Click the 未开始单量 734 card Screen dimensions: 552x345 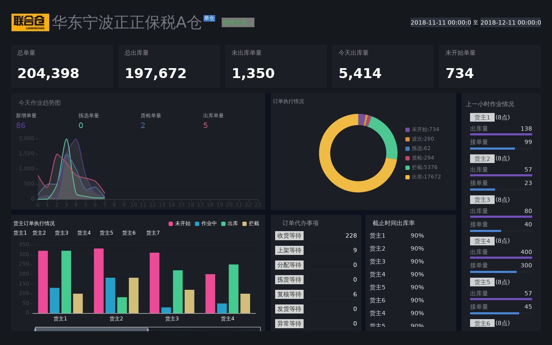pyautogui.click(x=490, y=66)
